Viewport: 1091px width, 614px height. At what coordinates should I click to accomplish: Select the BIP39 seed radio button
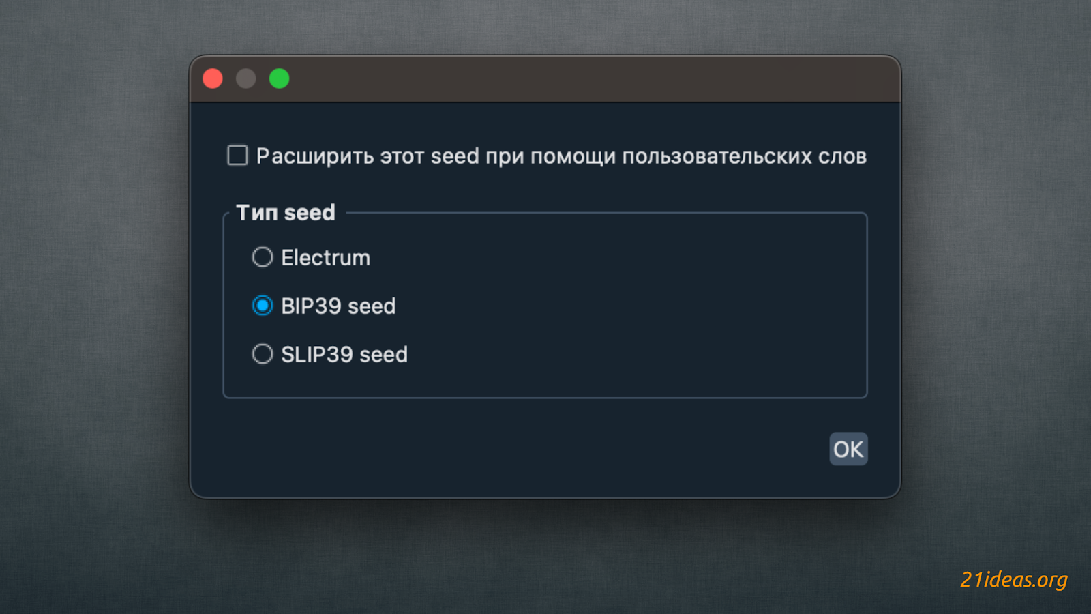click(x=263, y=306)
